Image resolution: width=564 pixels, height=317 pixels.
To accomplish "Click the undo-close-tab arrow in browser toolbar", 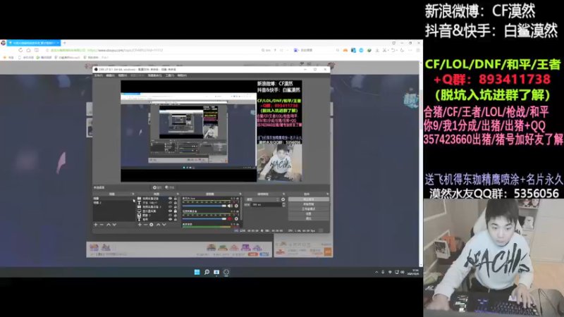I will pos(393,50).
